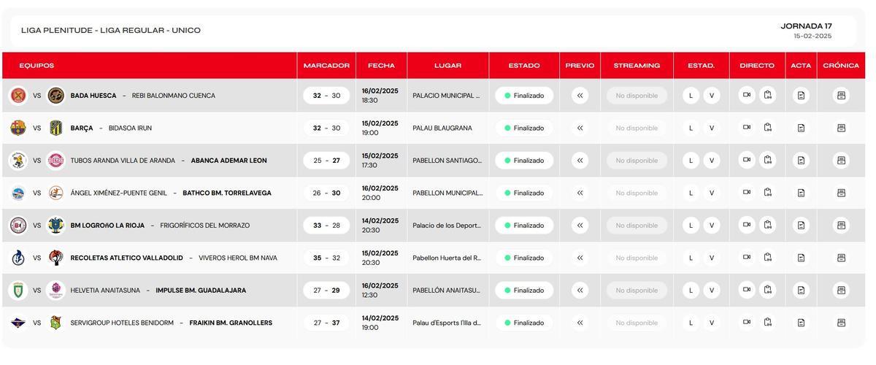Open previo for BM Logroño La Rioja match
Screen dimensions: 876x365
pyautogui.click(x=580, y=226)
